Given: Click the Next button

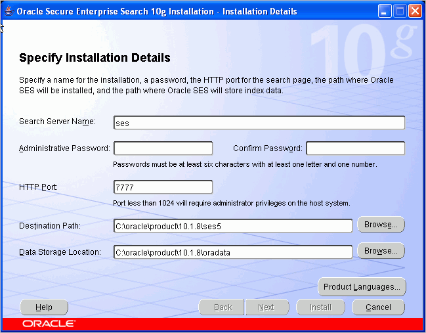Looking at the screenshot, I should (x=267, y=307).
